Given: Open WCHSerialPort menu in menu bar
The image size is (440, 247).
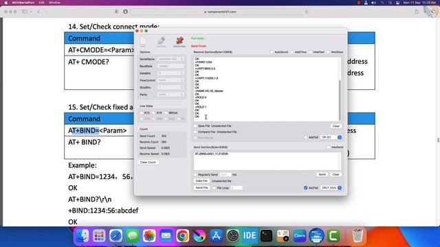Looking at the screenshot, I should click(23, 3).
